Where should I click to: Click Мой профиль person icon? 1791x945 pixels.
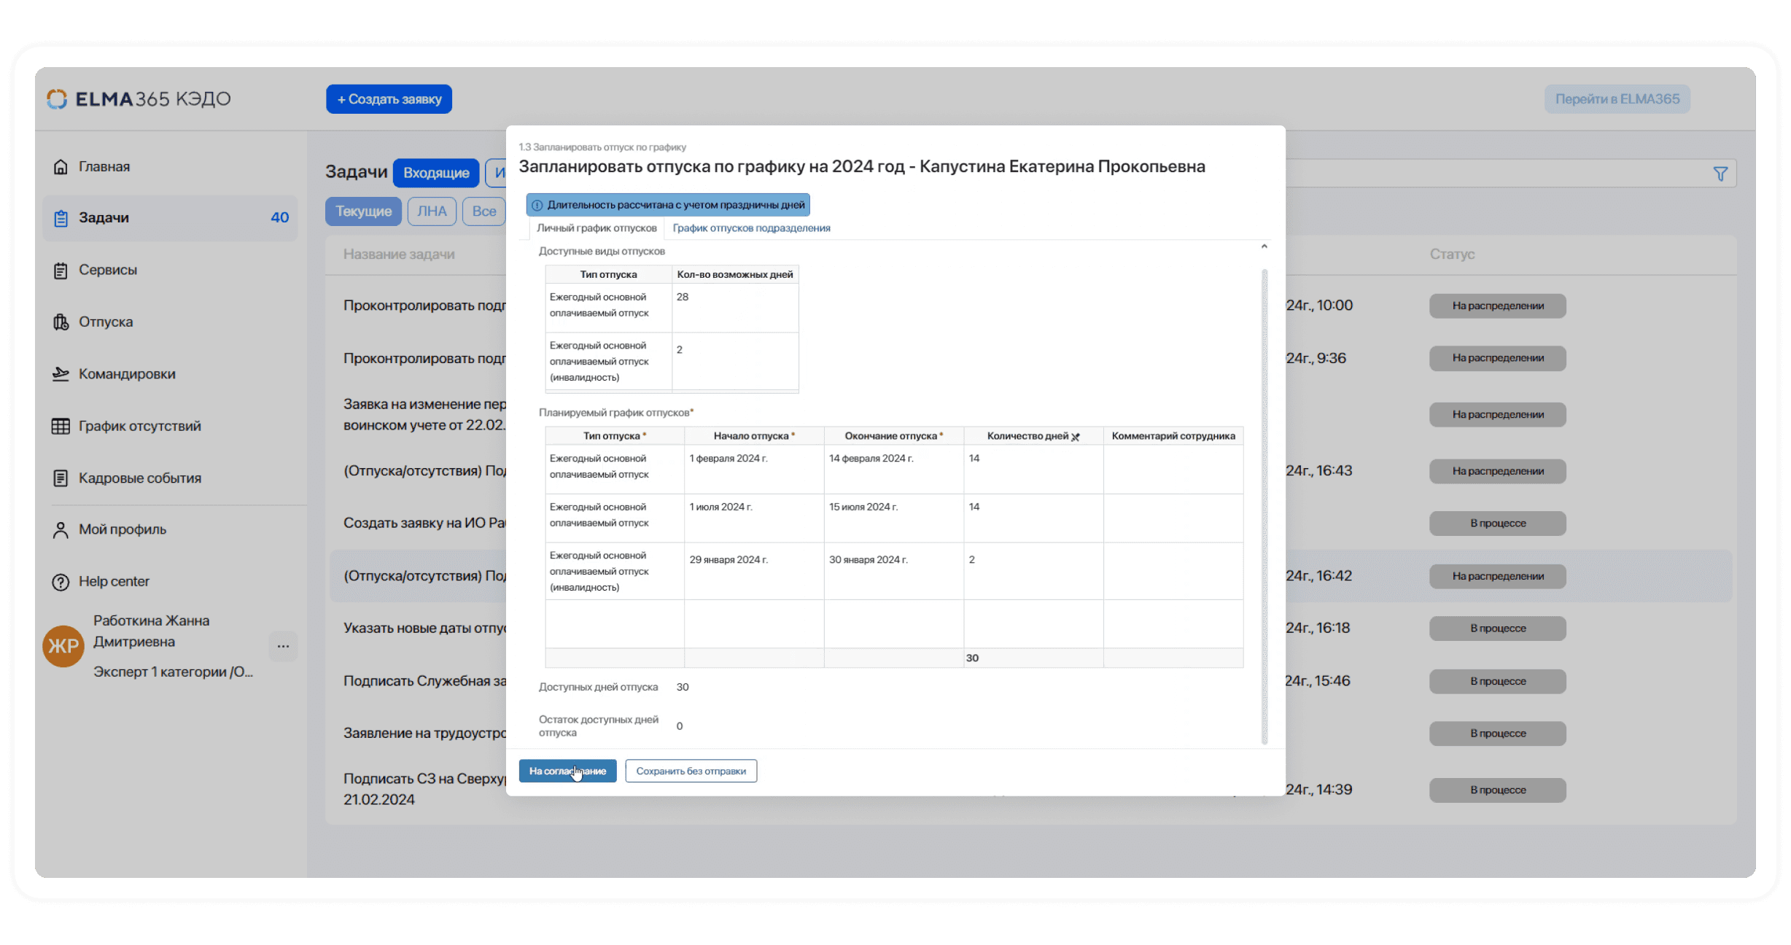pos(61,530)
